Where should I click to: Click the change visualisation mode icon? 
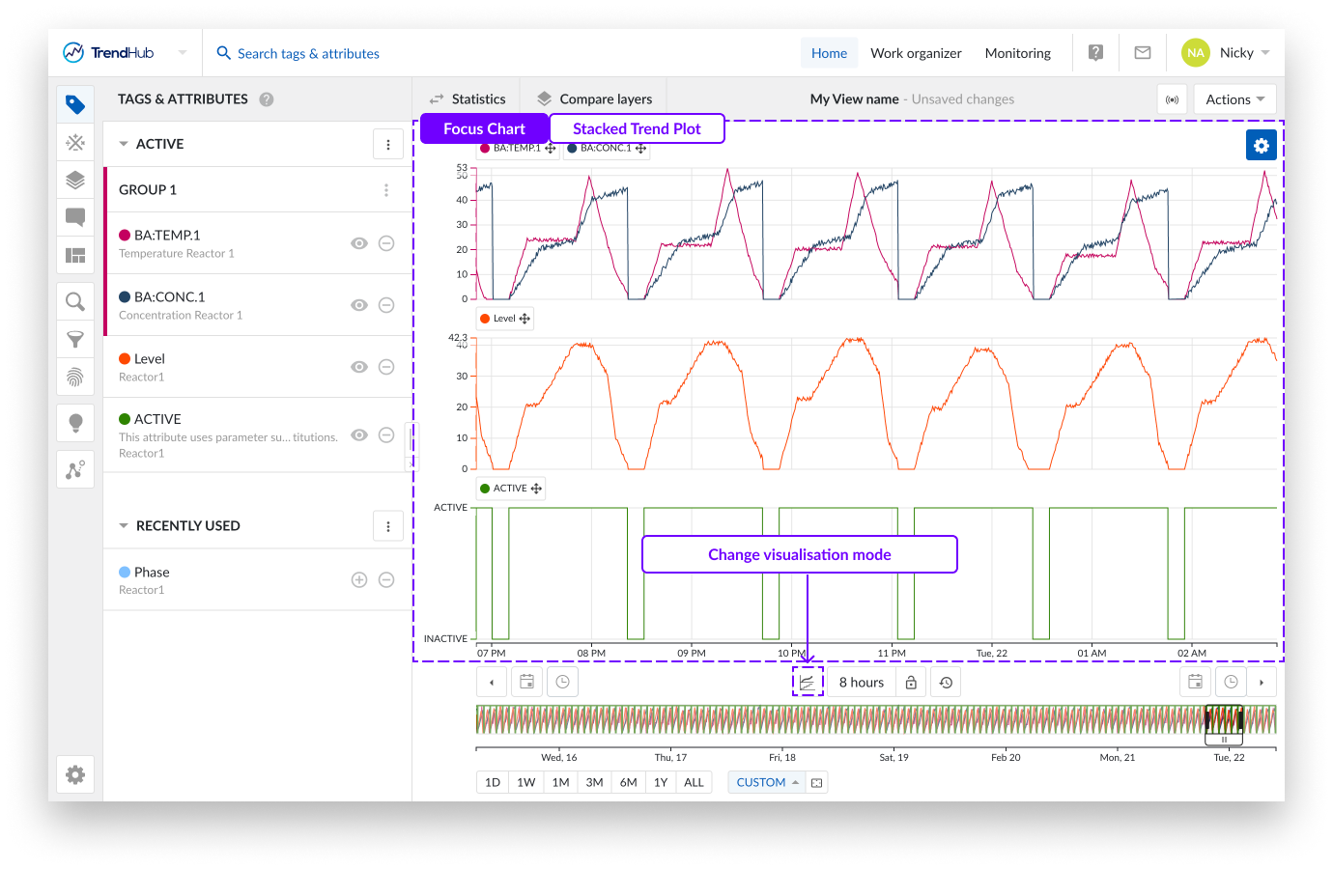point(808,682)
